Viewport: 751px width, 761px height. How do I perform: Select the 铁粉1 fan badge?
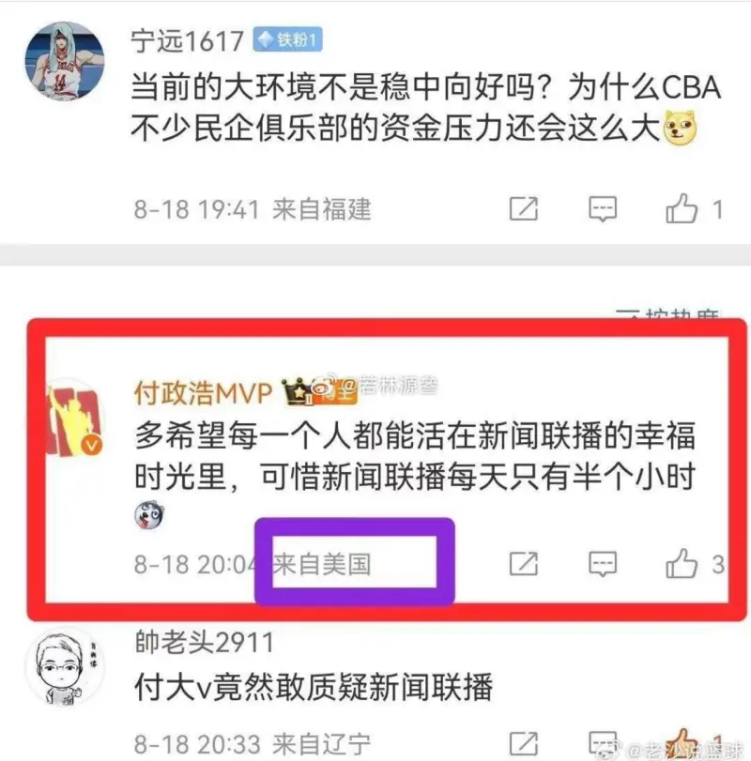click(287, 39)
